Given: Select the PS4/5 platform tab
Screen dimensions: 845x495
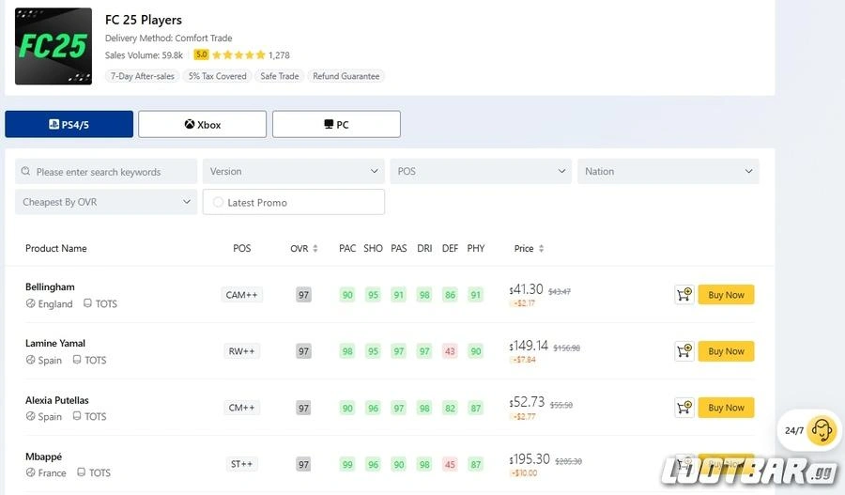Looking at the screenshot, I should (x=69, y=124).
